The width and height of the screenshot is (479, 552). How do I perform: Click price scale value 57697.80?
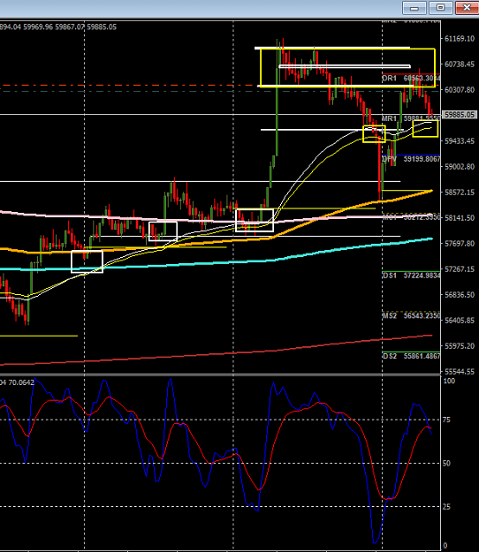tap(460, 243)
